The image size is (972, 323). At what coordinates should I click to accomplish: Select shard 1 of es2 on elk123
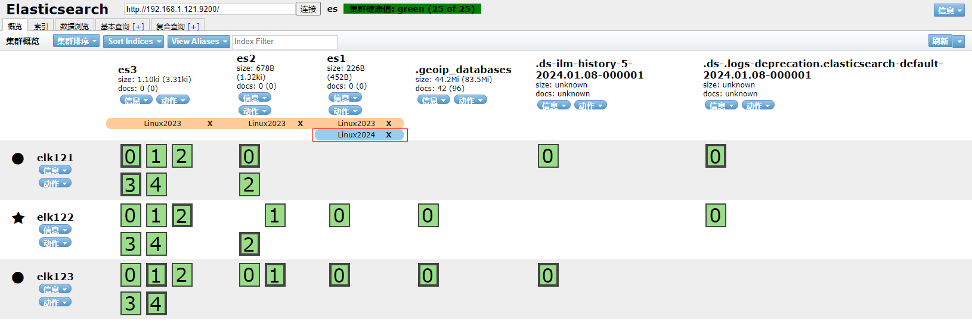[x=275, y=275]
